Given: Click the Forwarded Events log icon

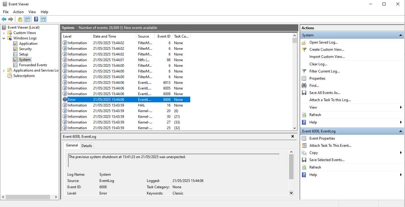Looking at the screenshot, I should pos(15,65).
